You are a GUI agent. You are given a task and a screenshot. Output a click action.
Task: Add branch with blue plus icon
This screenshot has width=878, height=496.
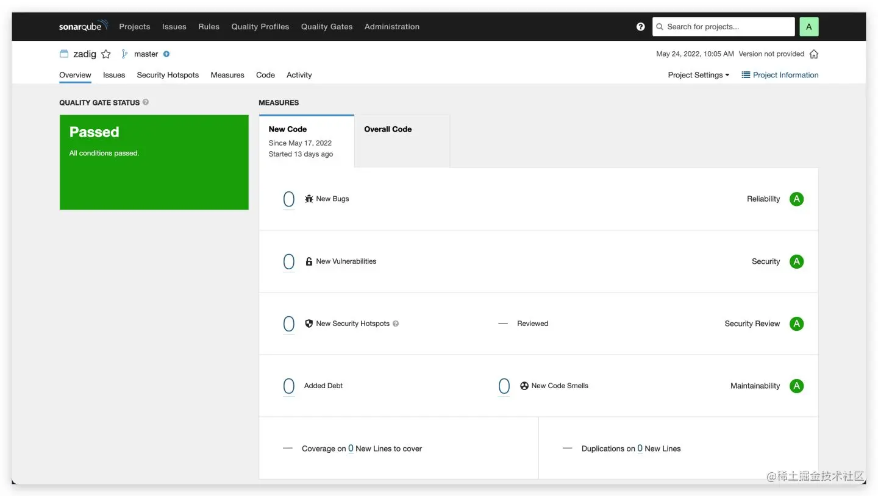pos(166,54)
